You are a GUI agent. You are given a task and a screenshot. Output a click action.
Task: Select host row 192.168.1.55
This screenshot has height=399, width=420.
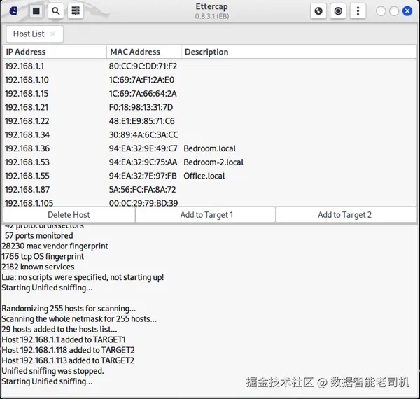click(210, 176)
